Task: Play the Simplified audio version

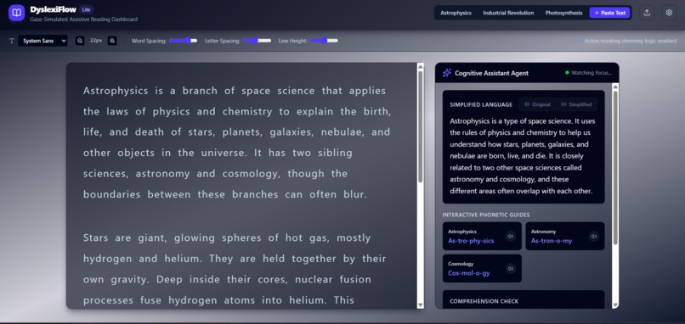Action: click(x=576, y=104)
